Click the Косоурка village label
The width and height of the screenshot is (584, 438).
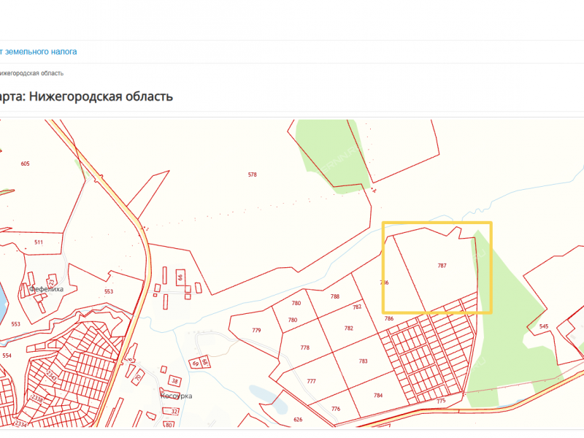point(176,395)
